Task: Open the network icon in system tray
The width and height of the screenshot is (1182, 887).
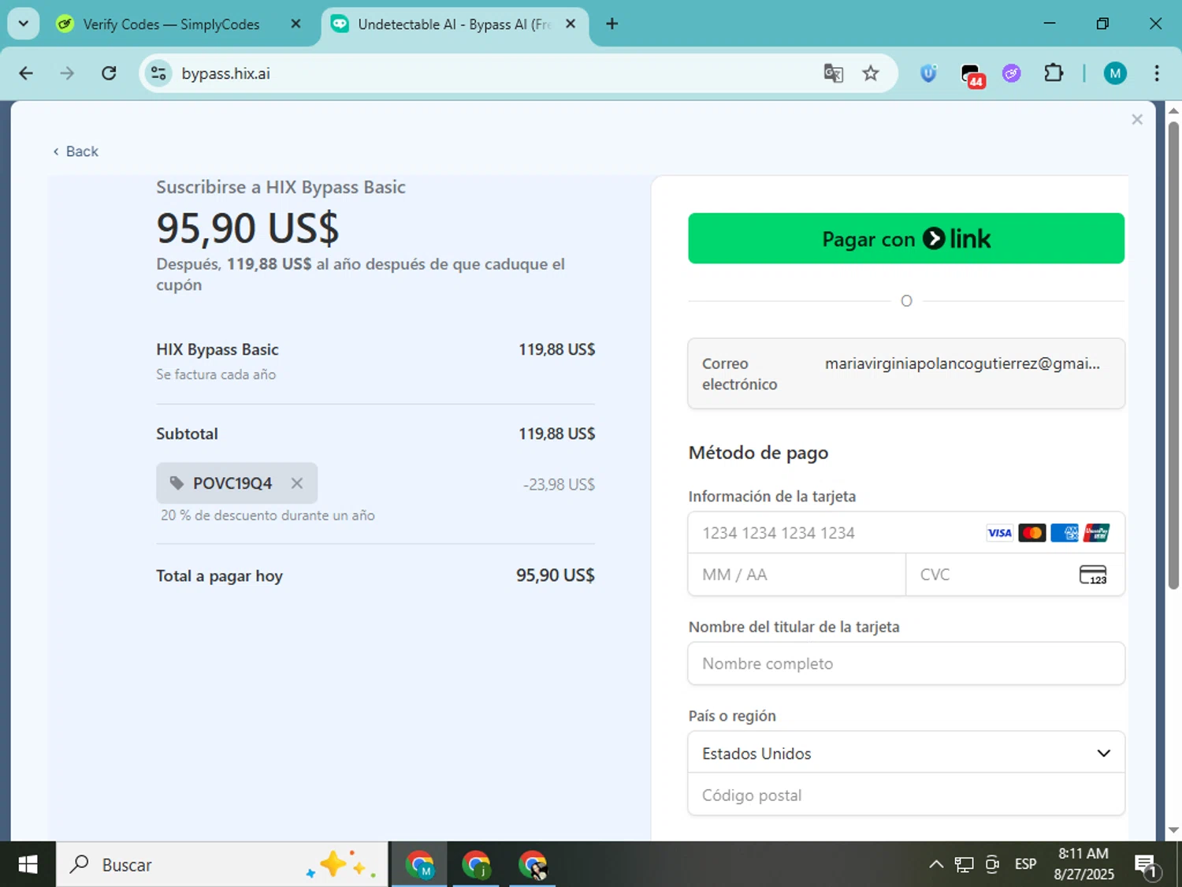Action: click(964, 865)
